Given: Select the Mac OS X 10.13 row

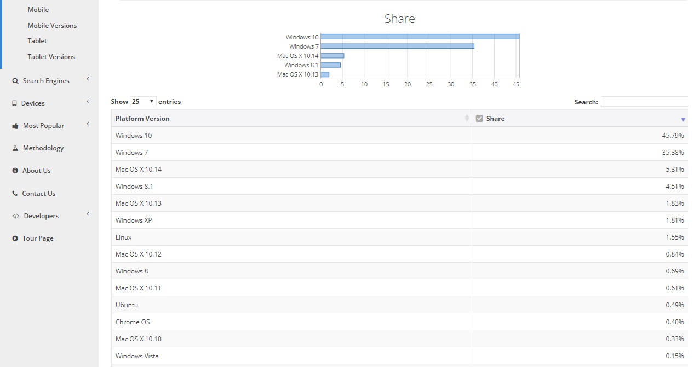Looking at the screenshot, I should [400, 203].
